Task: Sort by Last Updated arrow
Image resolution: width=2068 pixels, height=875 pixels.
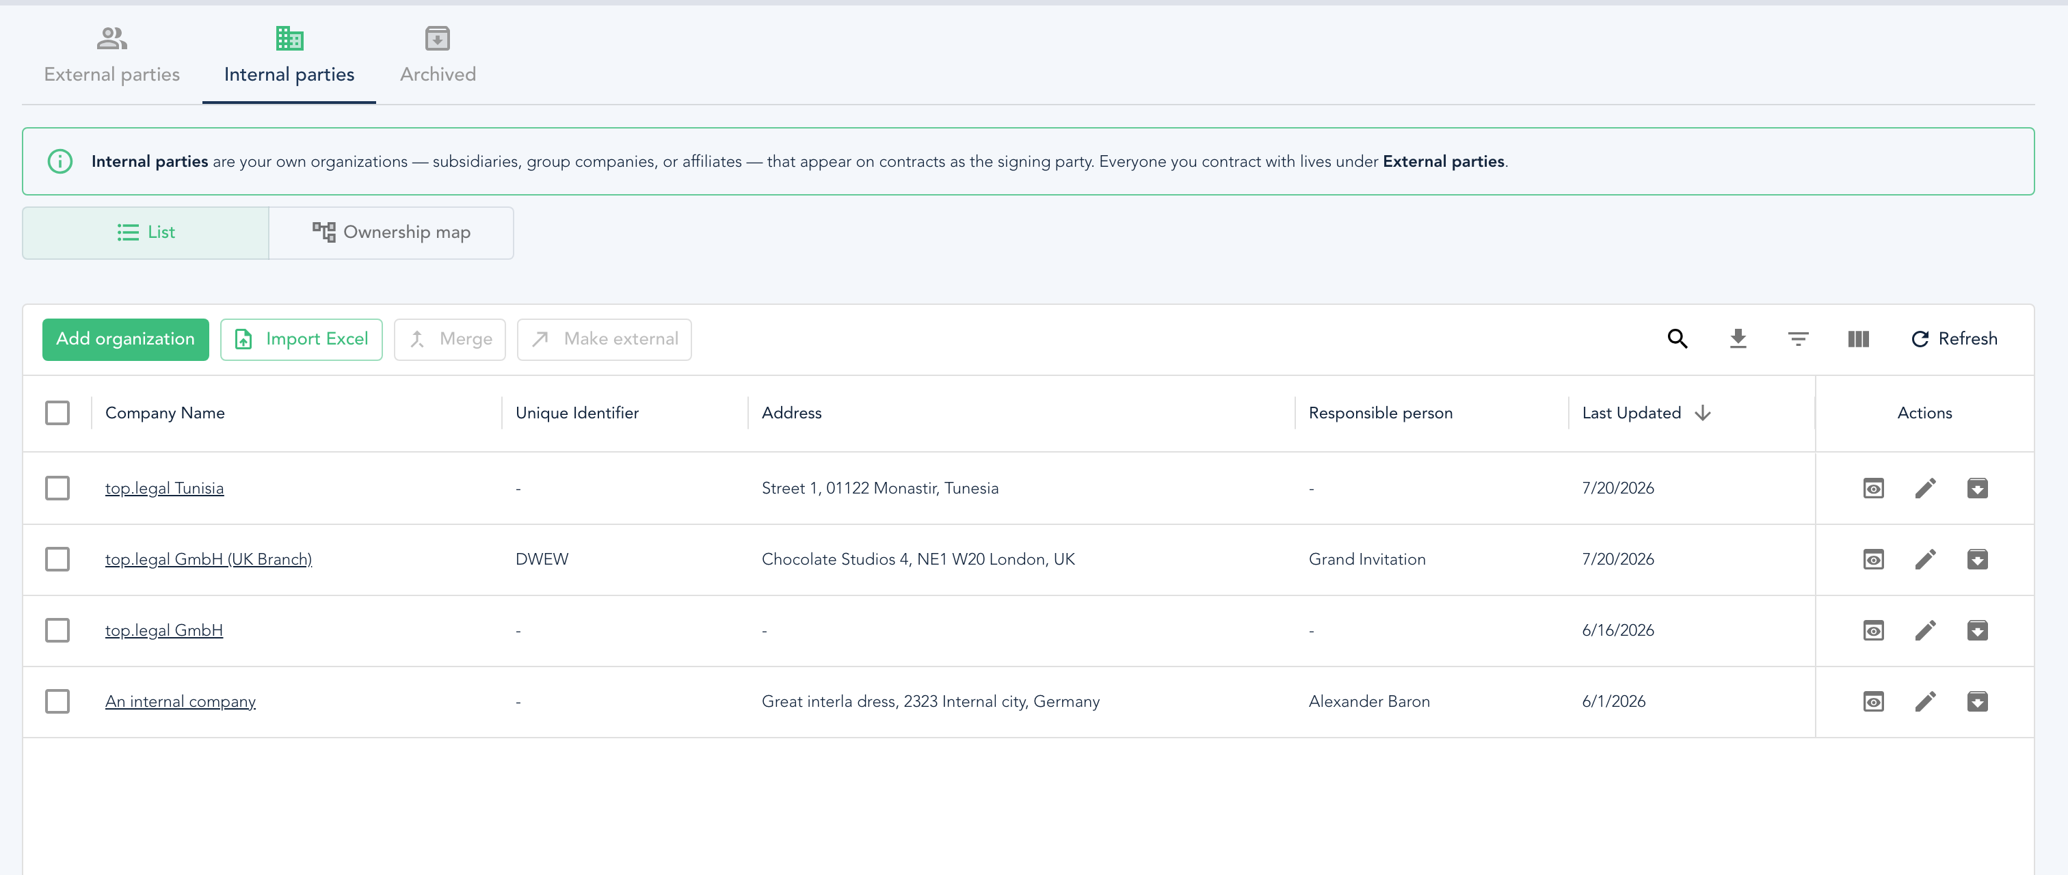Action: tap(1702, 413)
